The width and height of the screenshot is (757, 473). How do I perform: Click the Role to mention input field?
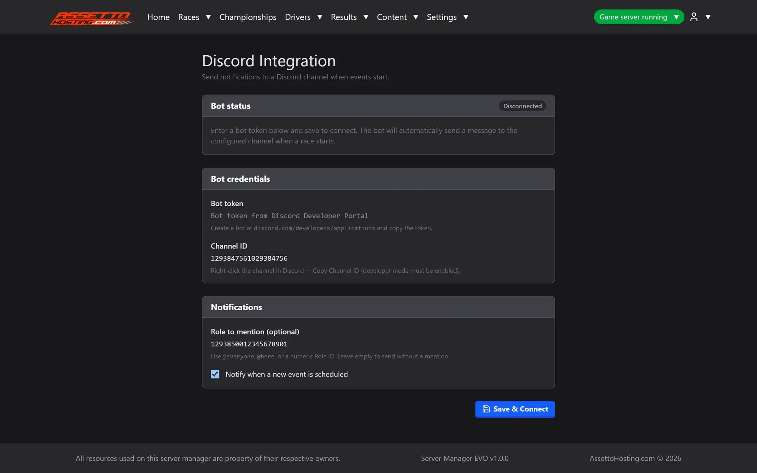click(x=378, y=344)
